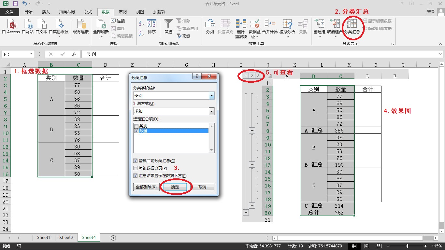Click 合并计算 (Consolidate) icon
This screenshot has height=250, width=445.
270,26
